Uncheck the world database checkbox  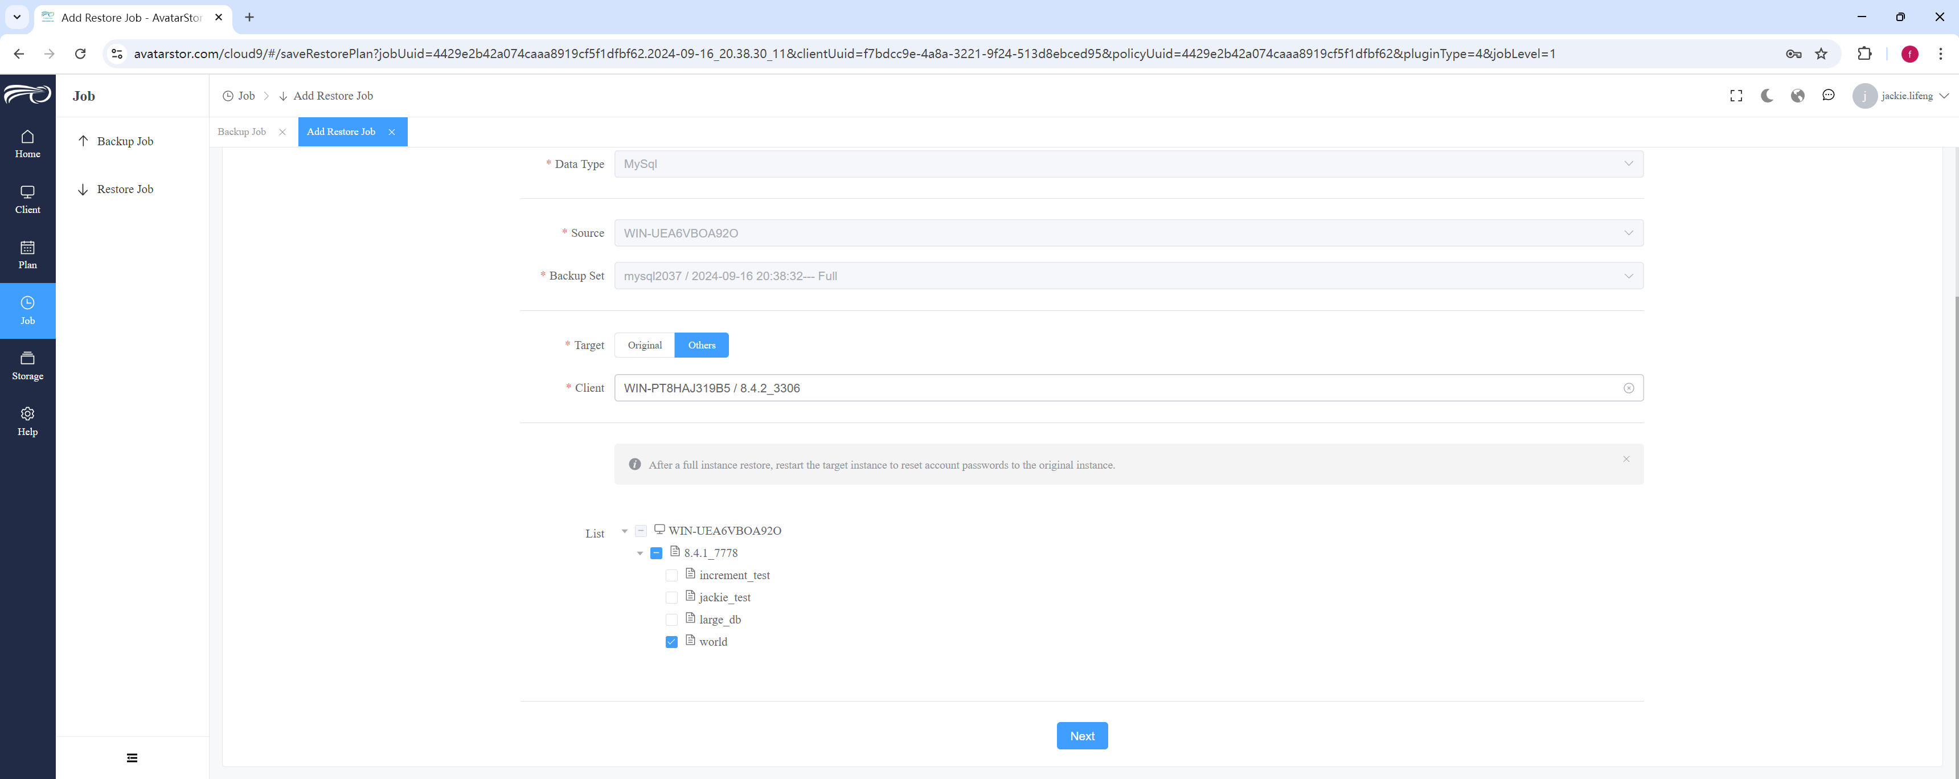point(671,642)
